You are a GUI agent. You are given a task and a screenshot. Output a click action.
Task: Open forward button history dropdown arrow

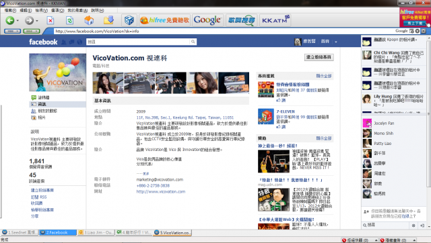click(x=37, y=21)
